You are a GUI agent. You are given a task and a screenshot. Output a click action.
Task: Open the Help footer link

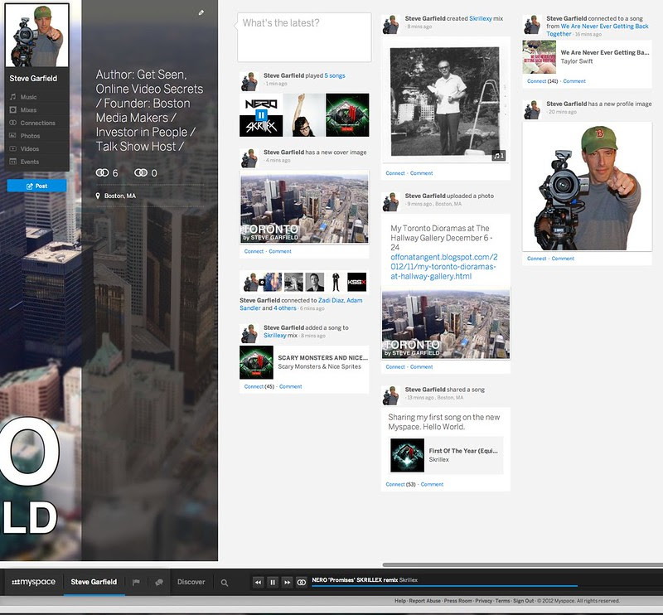(x=400, y=601)
